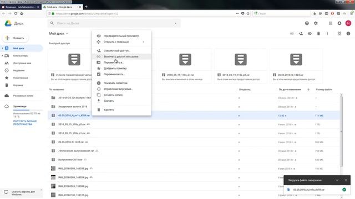Select Создать копию in context menu
This screenshot has width=355, height=199.
pyautogui.click(x=121, y=95)
